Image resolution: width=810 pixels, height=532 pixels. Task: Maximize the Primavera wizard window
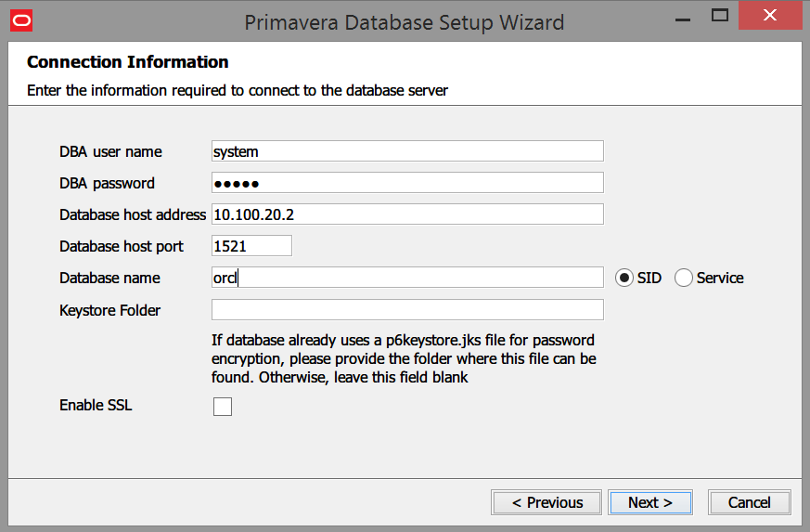[720, 16]
